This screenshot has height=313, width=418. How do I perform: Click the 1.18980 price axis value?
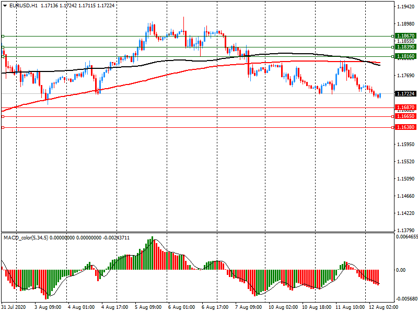coord(406,24)
